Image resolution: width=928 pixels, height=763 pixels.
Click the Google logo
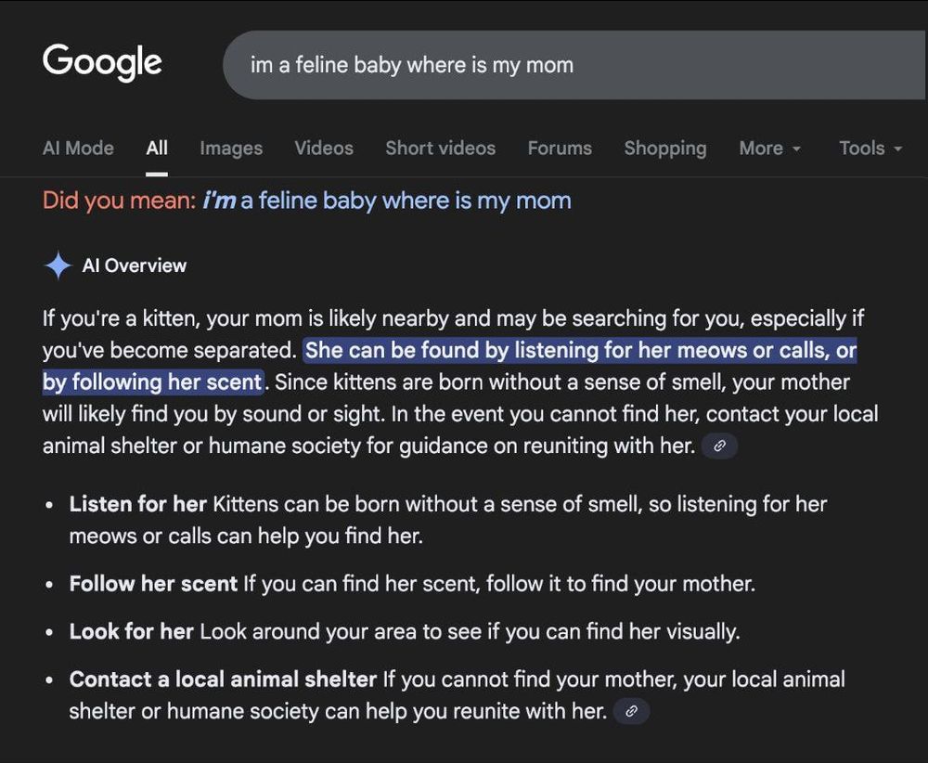102,63
